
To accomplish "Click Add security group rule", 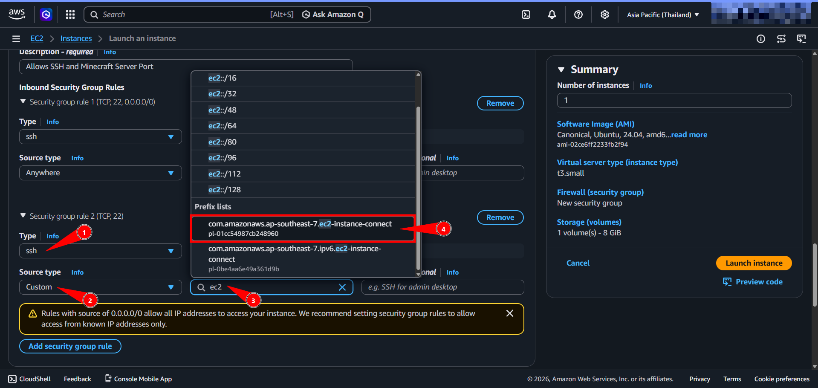I will pyautogui.click(x=70, y=346).
